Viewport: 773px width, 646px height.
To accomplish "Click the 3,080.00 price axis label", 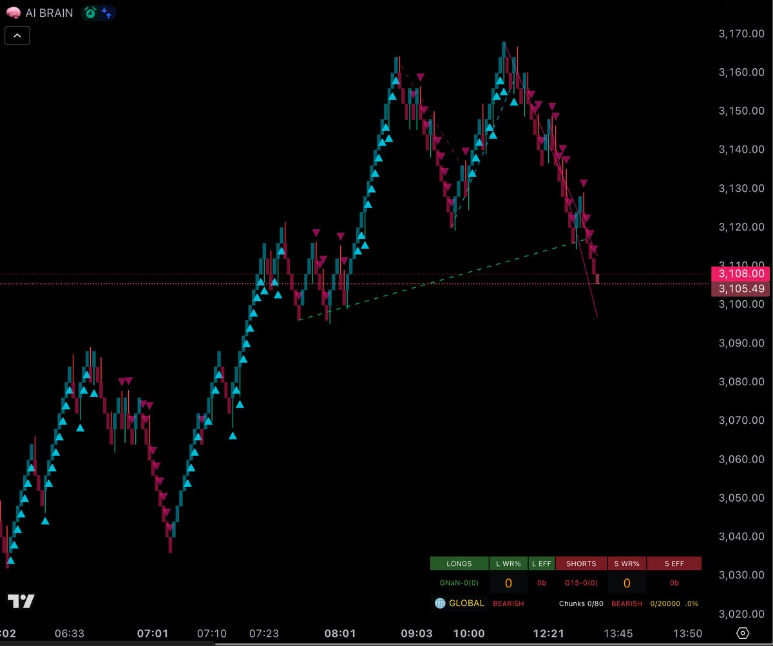I will (x=741, y=381).
